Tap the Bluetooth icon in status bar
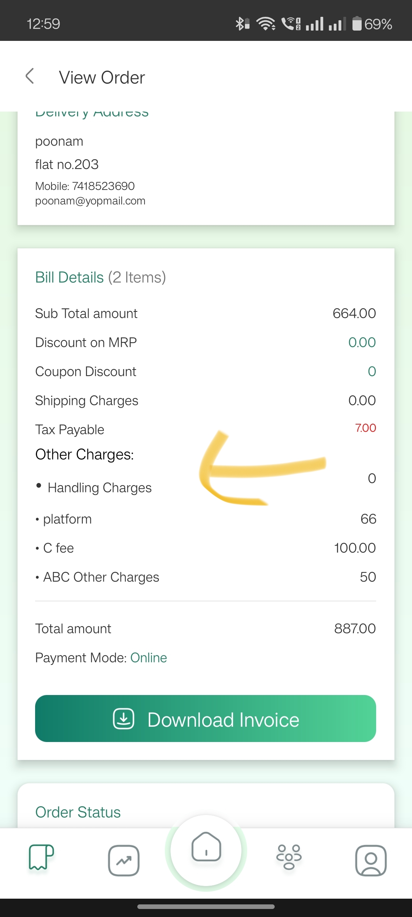 [x=242, y=24]
